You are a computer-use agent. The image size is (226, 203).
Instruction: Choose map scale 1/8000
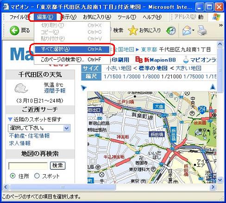[x=151, y=76]
